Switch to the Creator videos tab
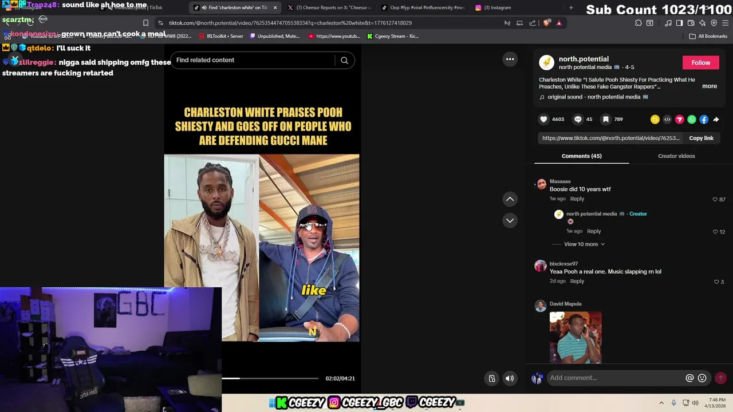 tap(676, 156)
